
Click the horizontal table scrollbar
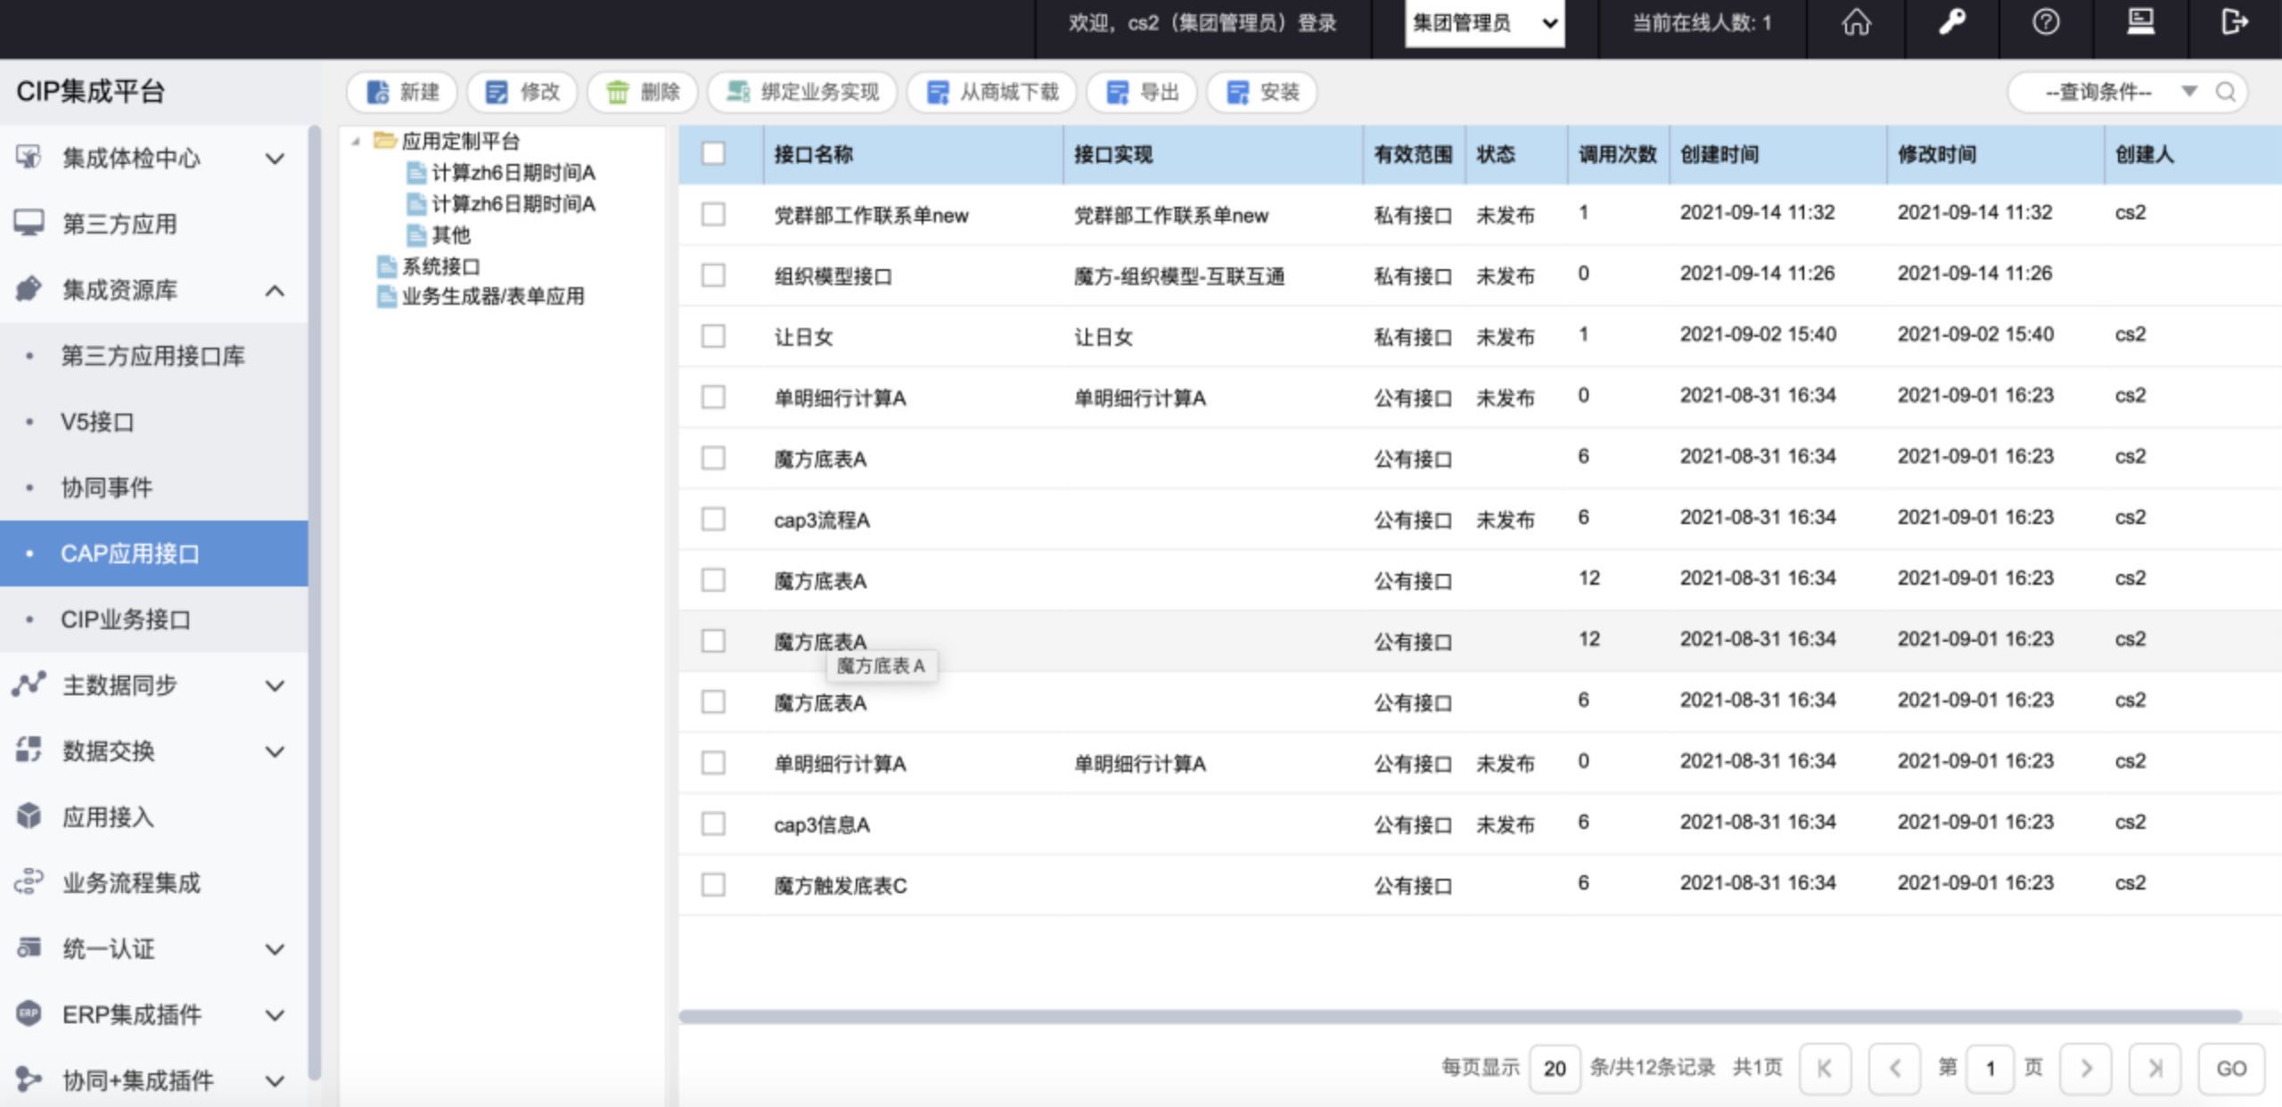1459,1016
